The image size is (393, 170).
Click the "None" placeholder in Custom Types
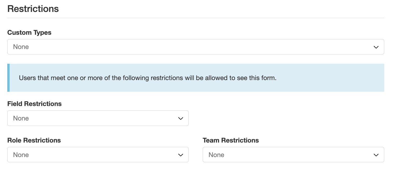[x=21, y=47]
